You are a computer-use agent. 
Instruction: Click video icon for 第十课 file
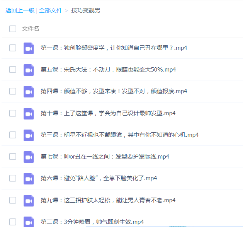[29, 114]
